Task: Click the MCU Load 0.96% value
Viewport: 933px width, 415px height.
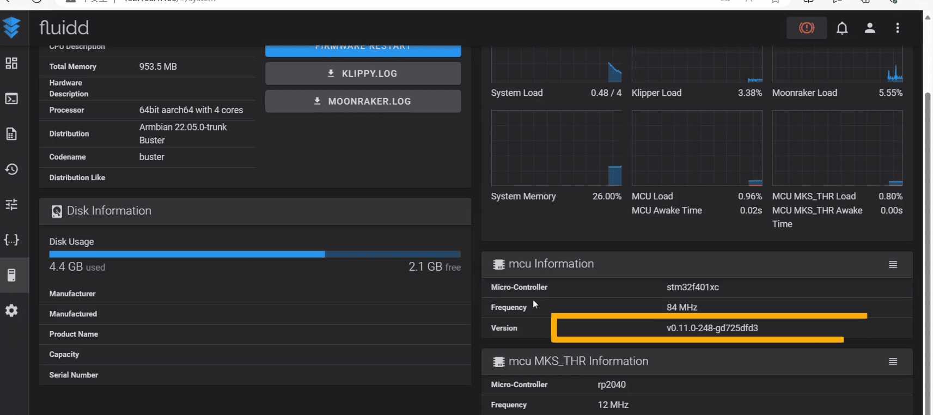Action: (x=749, y=196)
